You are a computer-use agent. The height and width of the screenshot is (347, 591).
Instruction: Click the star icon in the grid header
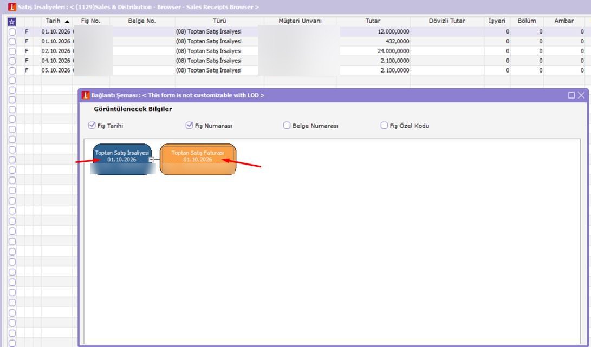(12, 22)
